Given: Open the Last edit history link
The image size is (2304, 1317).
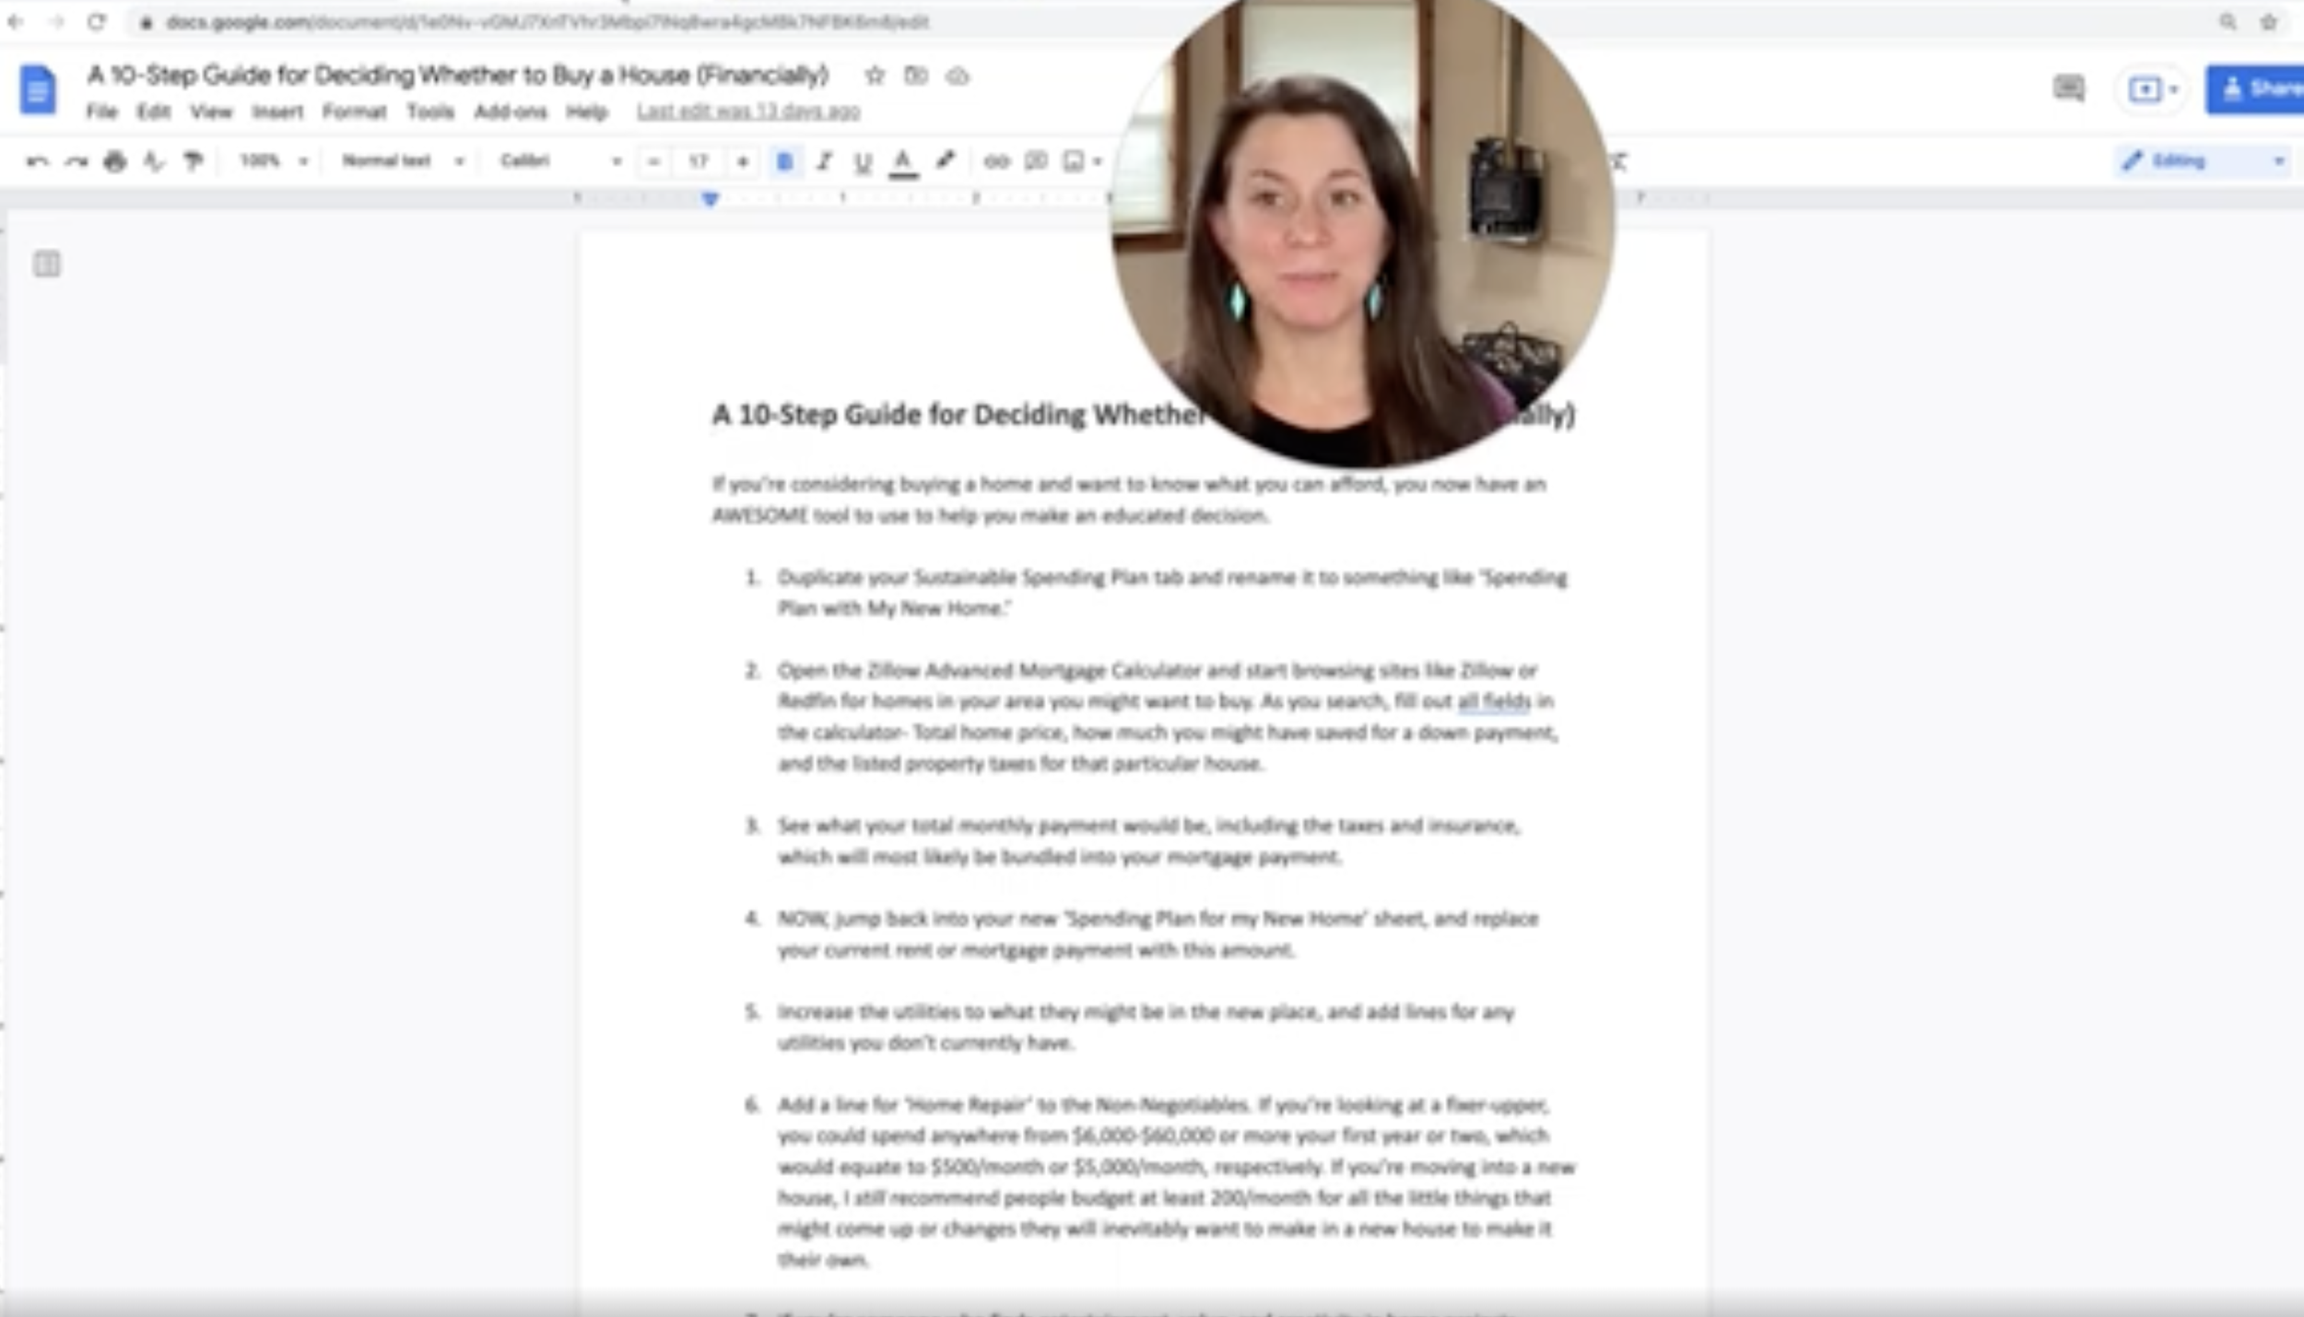Looking at the screenshot, I should click(x=747, y=112).
